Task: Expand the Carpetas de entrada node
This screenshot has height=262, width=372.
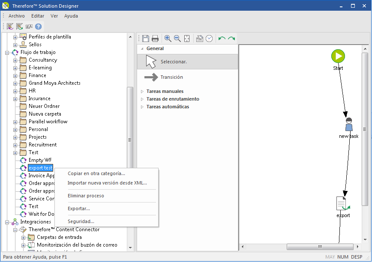Action: pos(23,238)
